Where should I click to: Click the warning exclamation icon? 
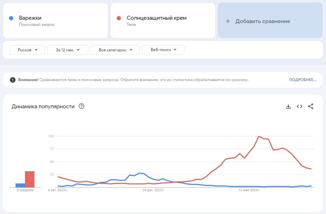click(x=13, y=80)
